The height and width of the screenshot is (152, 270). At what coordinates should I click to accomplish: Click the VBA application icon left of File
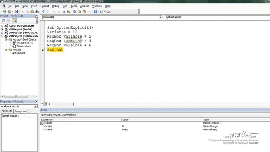(4, 6)
